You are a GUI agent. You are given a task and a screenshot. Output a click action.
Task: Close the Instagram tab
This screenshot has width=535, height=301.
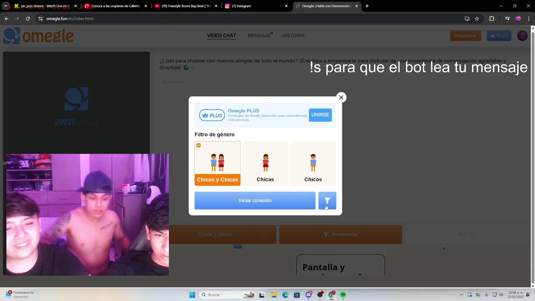[x=286, y=6]
